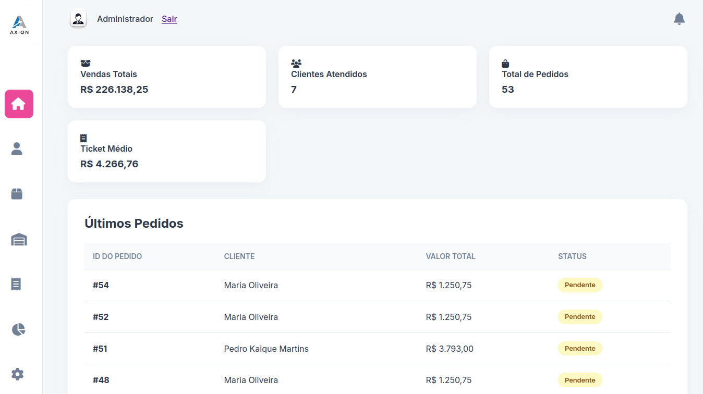
Task: Click the warehouse/inventory sidebar icon
Action: tap(18, 239)
